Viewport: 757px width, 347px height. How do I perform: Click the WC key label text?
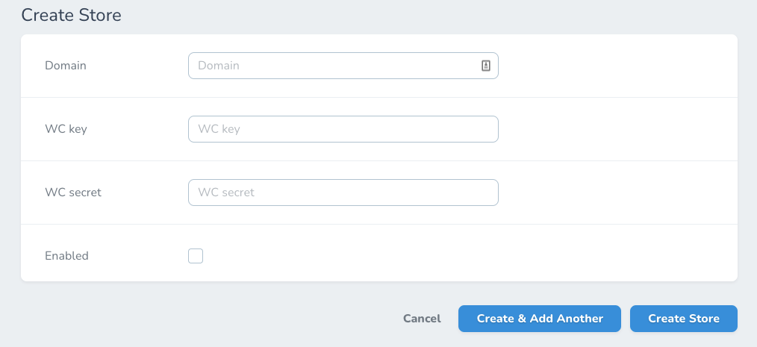66,129
